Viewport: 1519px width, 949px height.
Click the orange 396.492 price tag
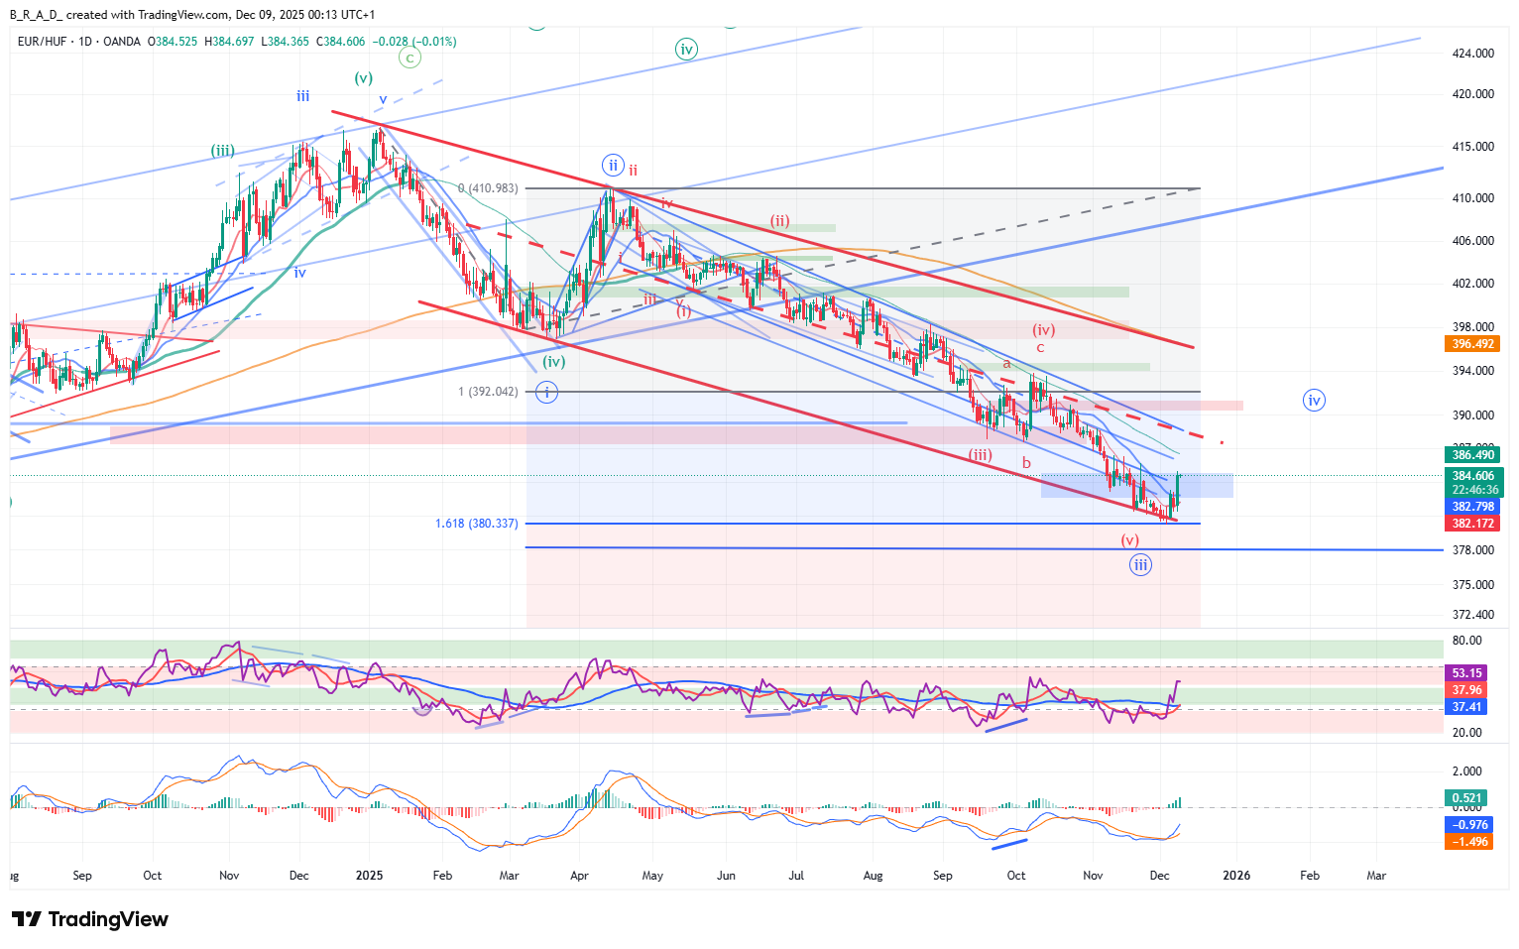[1472, 344]
